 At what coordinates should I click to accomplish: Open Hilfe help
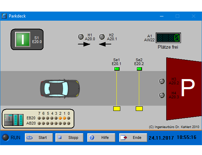(101, 138)
